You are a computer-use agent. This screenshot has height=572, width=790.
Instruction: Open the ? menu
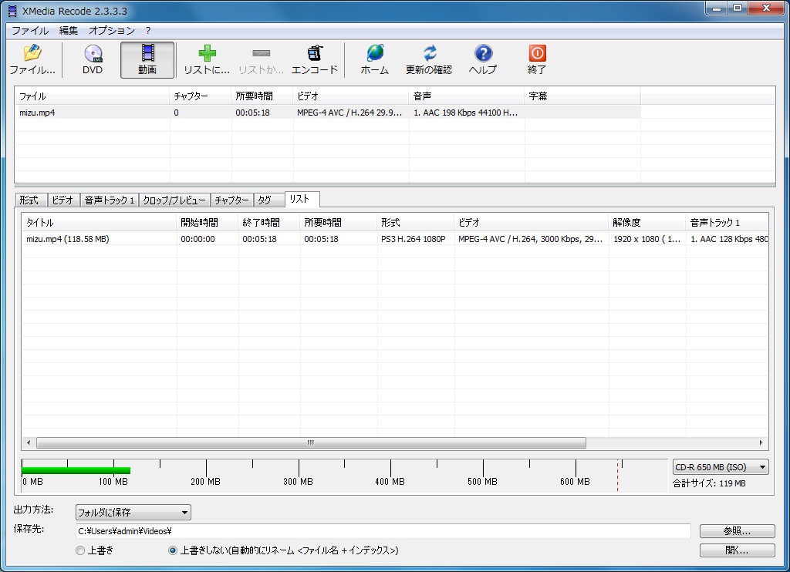148,31
